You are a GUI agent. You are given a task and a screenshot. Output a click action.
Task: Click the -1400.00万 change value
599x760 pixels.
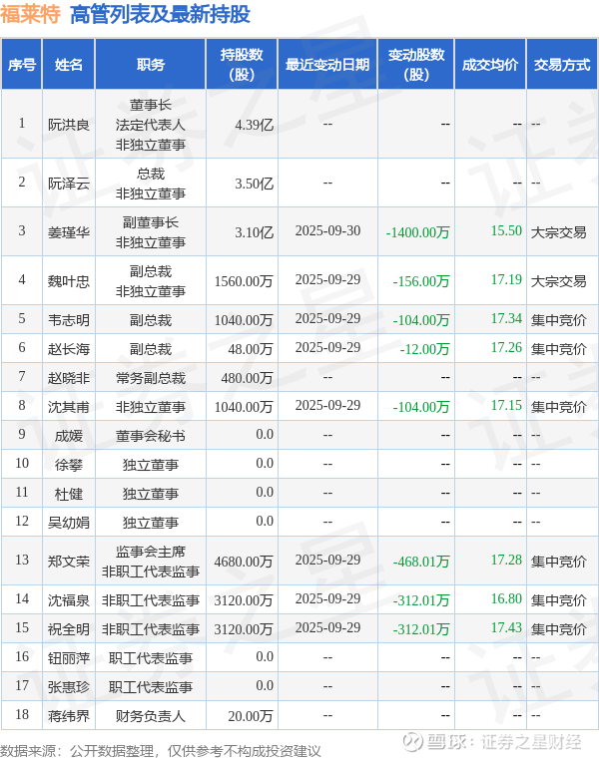point(417,232)
